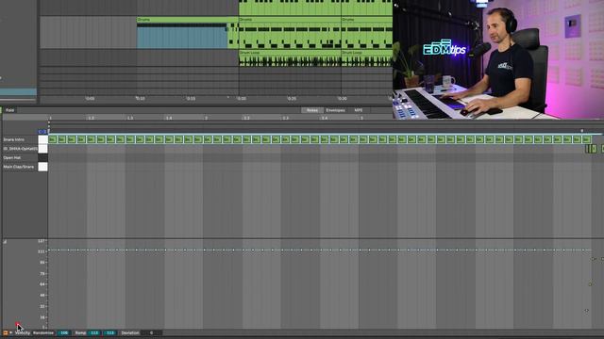Viewport: 604px width, 339px height.
Task: Click bar 2 on the editor ruler
Action: click(206, 118)
